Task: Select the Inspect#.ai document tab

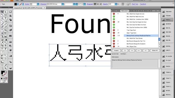Action: pos(30,8)
